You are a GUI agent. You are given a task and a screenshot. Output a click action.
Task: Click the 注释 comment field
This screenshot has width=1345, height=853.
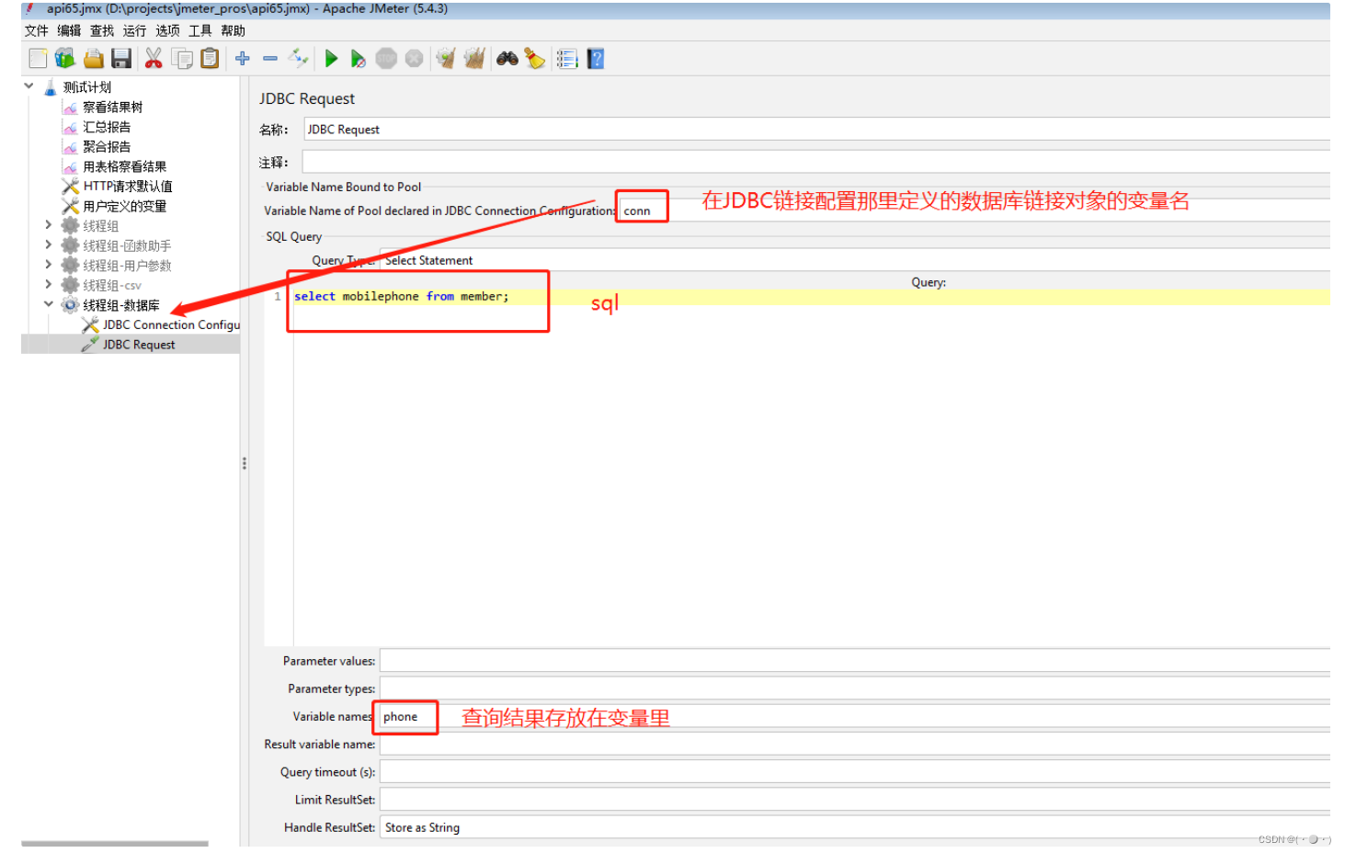816,162
